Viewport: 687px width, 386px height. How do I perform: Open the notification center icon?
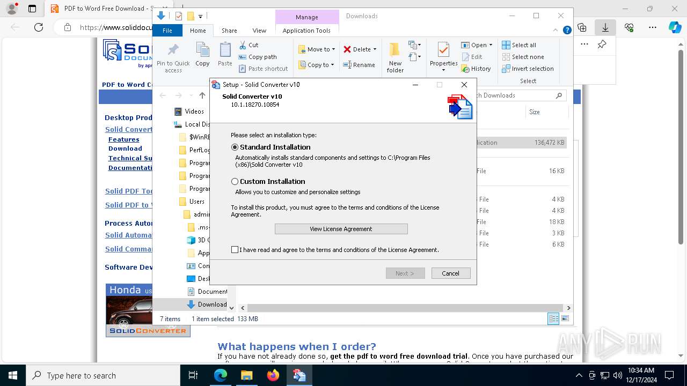[x=669, y=375]
